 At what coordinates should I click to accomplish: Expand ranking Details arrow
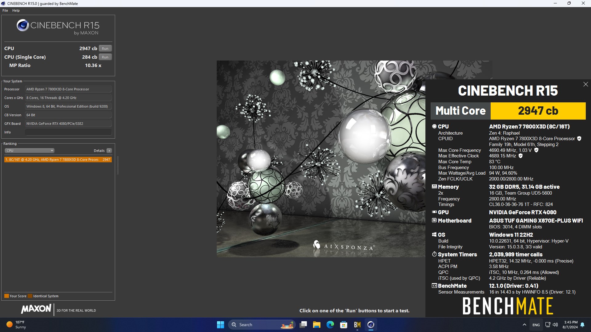click(109, 151)
